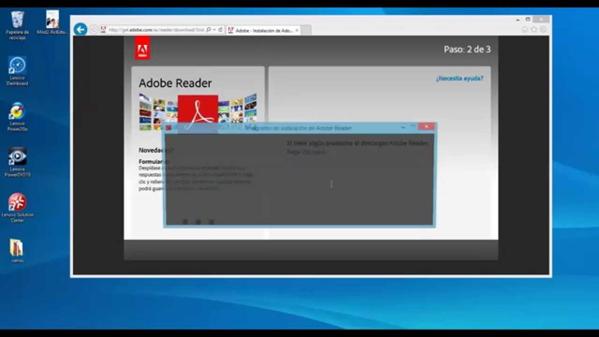Close the Adobe Reader installer window
Image resolution: width=599 pixels, height=337 pixels.
tap(426, 127)
